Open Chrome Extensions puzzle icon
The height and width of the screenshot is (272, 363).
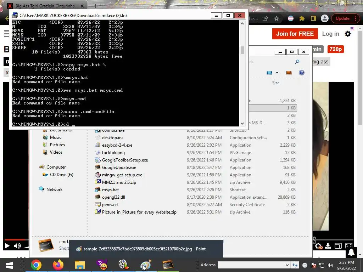tap(302, 18)
